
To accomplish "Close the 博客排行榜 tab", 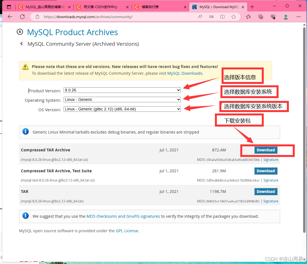I will click(185, 7).
